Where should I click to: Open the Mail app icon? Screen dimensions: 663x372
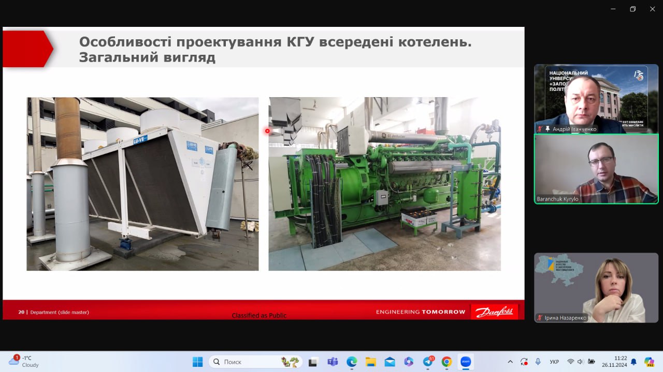click(390, 362)
